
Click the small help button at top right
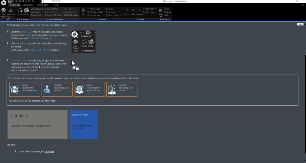pyautogui.click(x=300, y=24)
